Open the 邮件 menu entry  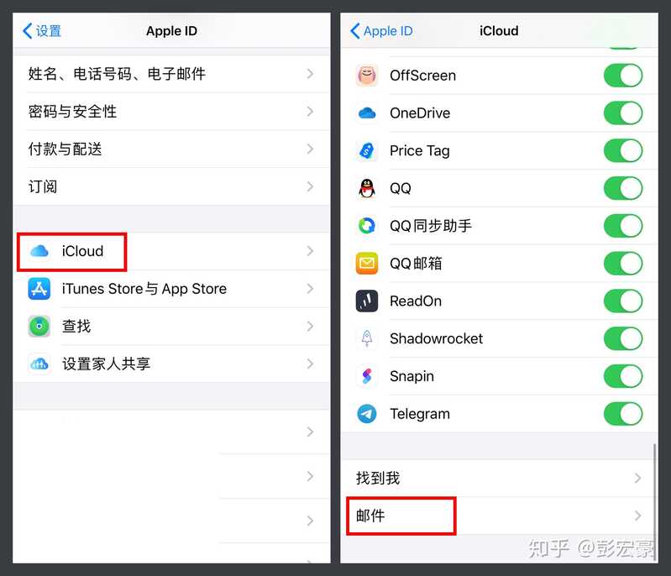500,516
